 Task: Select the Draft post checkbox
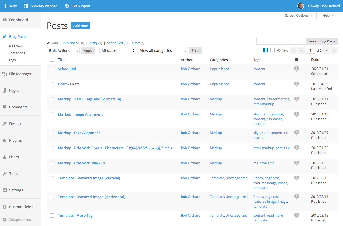(x=52, y=84)
